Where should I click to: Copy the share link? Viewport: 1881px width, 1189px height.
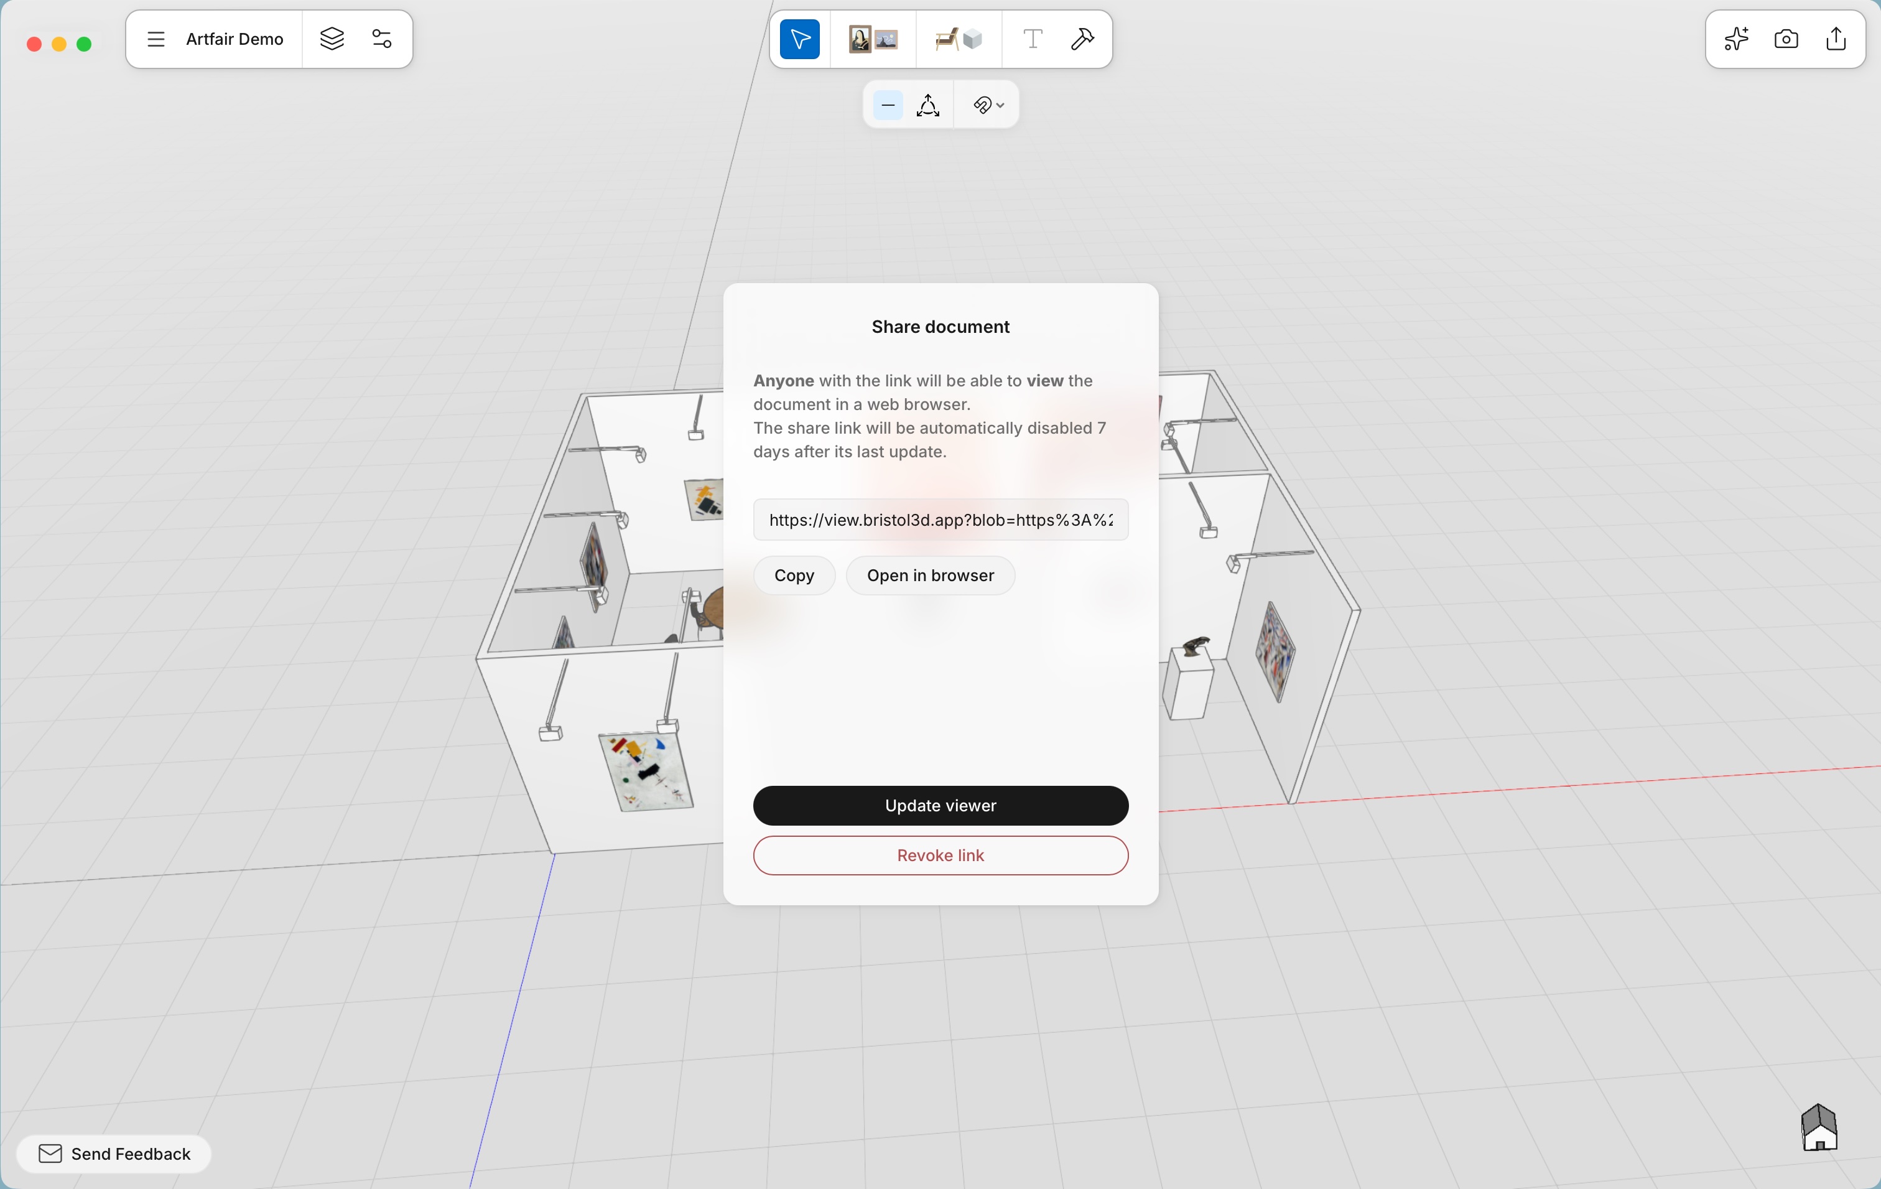tap(794, 575)
